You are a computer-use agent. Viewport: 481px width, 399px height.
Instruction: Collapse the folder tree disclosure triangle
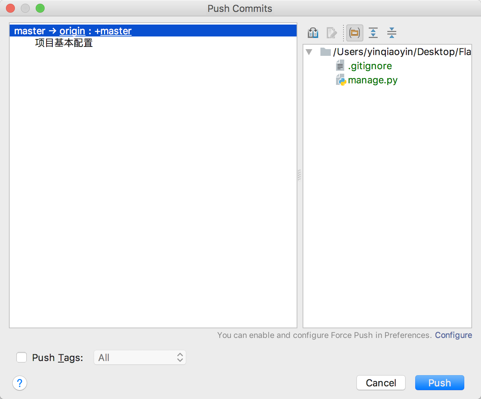click(309, 52)
